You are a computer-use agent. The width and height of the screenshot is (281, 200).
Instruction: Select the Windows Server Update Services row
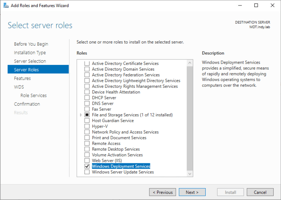[x=123, y=172]
